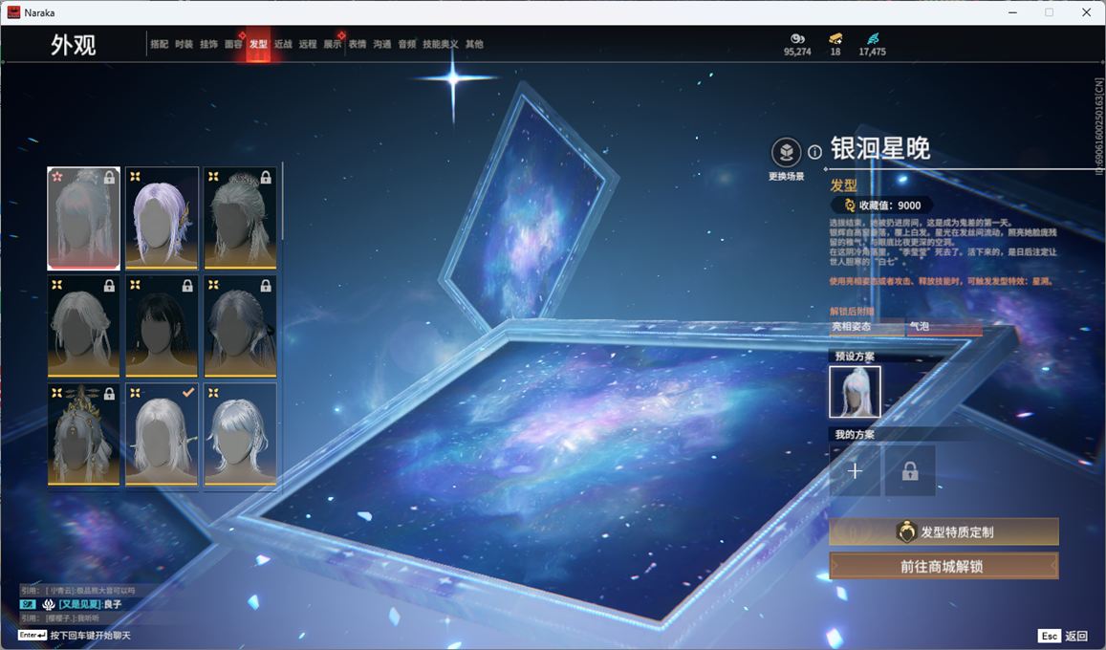Image resolution: width=1106 pixels, height=650 pixels.
Task: Click the orange 星凋 effect description text
Action: point(942,281)
